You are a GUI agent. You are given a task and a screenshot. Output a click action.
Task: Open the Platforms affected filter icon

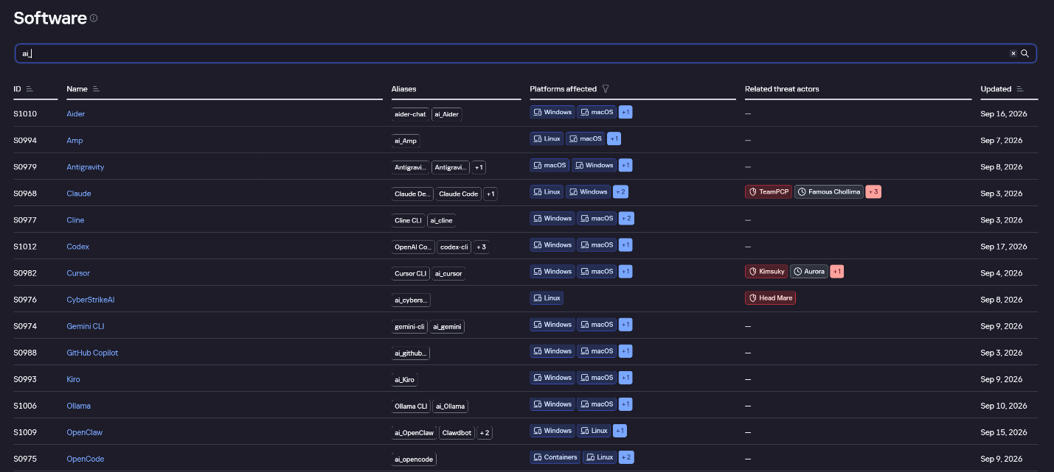tap(606, 89)
